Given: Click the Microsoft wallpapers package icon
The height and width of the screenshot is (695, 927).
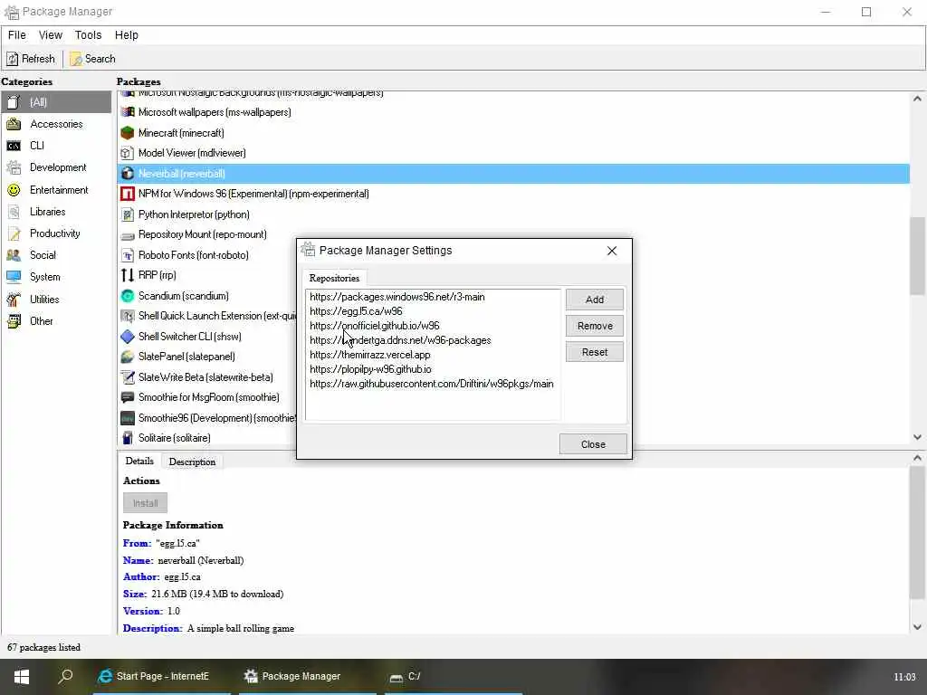Looking at the screenshot, I should tap(127, 112).
